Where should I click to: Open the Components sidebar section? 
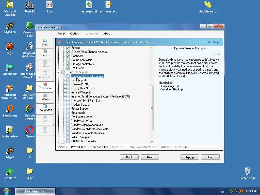click(x=45, y=86)
